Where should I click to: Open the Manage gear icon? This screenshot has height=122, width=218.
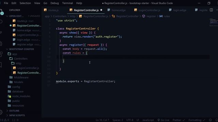(1, 112)
